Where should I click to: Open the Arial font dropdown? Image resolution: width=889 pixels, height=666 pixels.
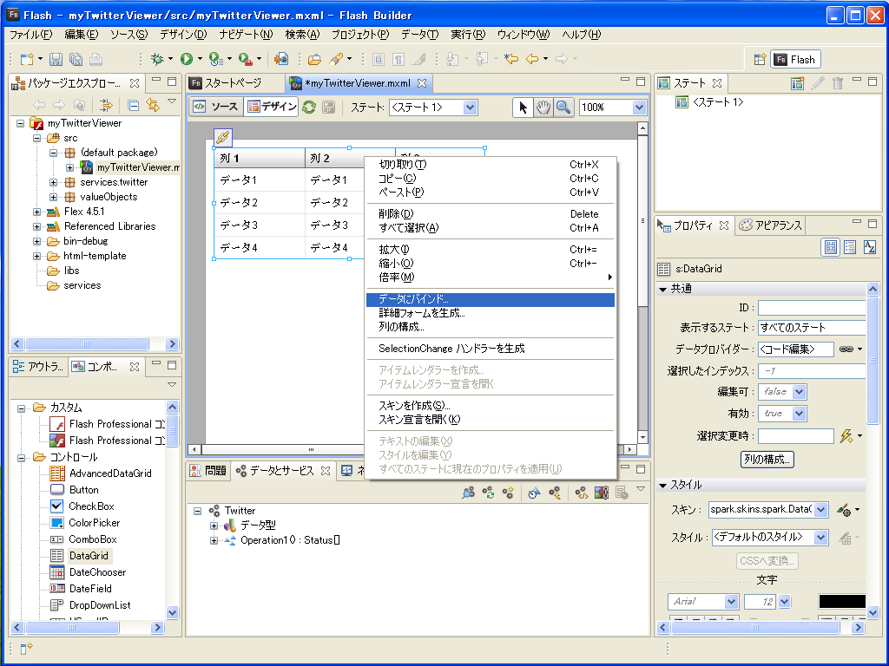click(x=731, y=602)
